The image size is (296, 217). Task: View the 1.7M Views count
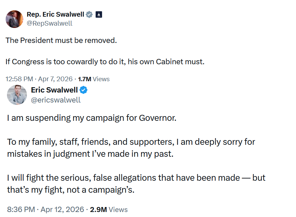pos(93,79)
